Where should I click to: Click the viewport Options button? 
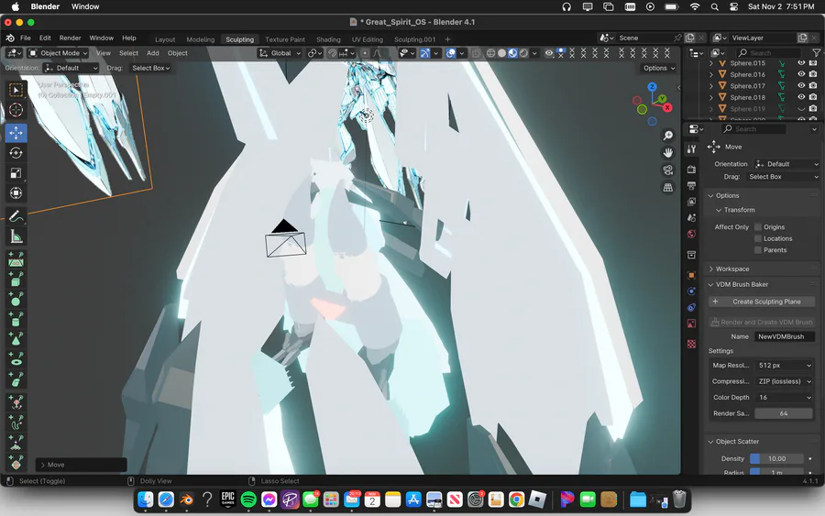[659, 69]
